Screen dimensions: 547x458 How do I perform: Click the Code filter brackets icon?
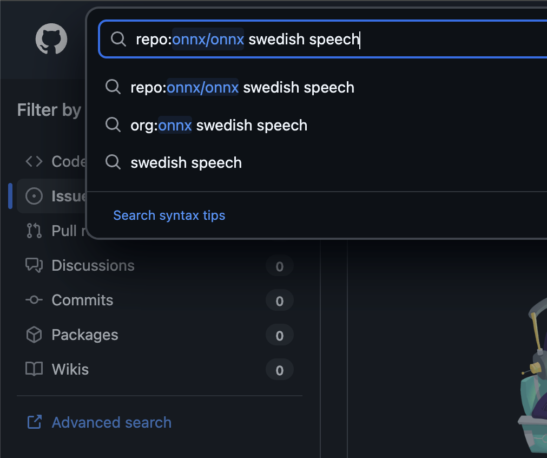tap(34, 161)
